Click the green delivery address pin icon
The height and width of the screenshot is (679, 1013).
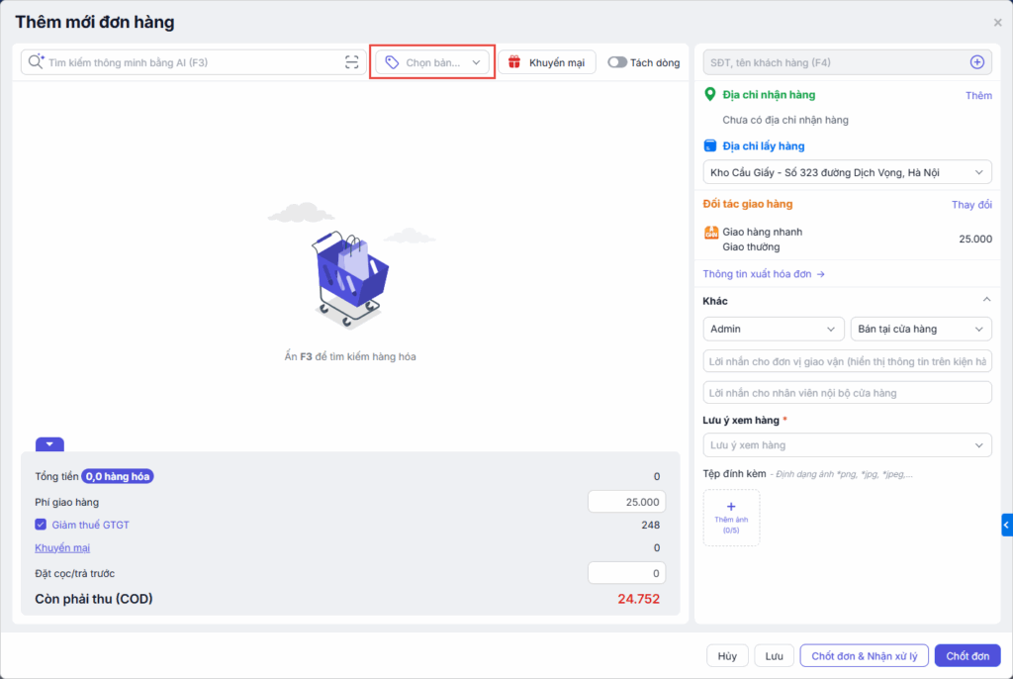pyautogui.click(x=709, y=95)
